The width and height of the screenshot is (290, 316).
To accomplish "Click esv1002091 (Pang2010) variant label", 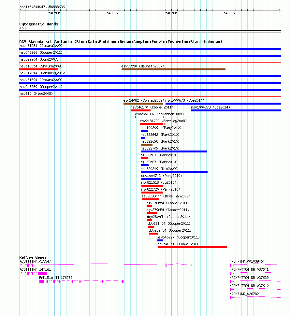I will [161, 128].
